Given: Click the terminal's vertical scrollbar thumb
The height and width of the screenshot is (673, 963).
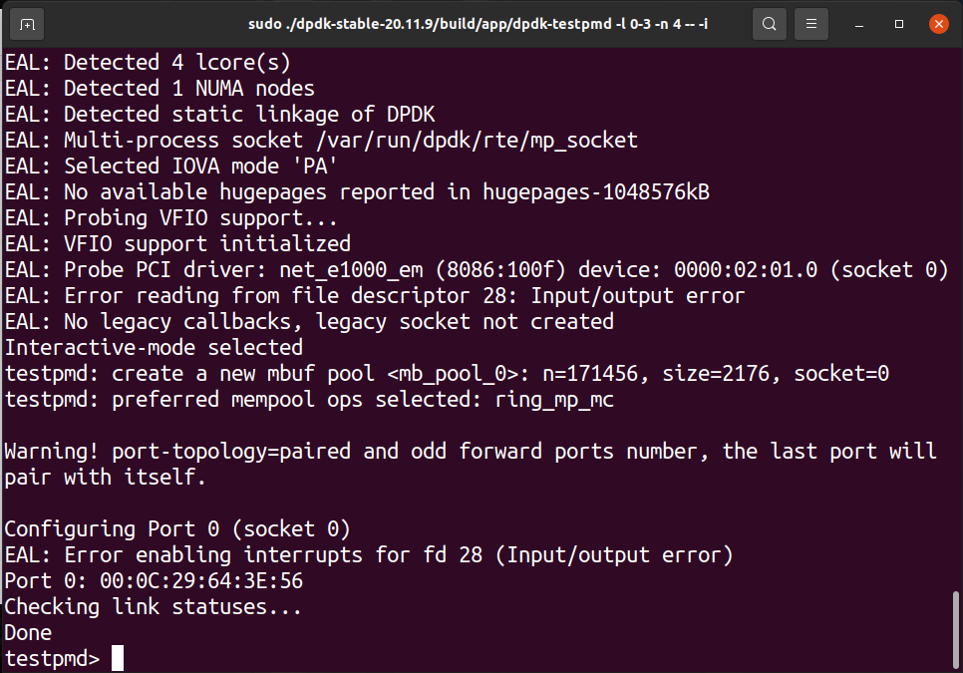Looking at the screenshot, I should point(956,628).
